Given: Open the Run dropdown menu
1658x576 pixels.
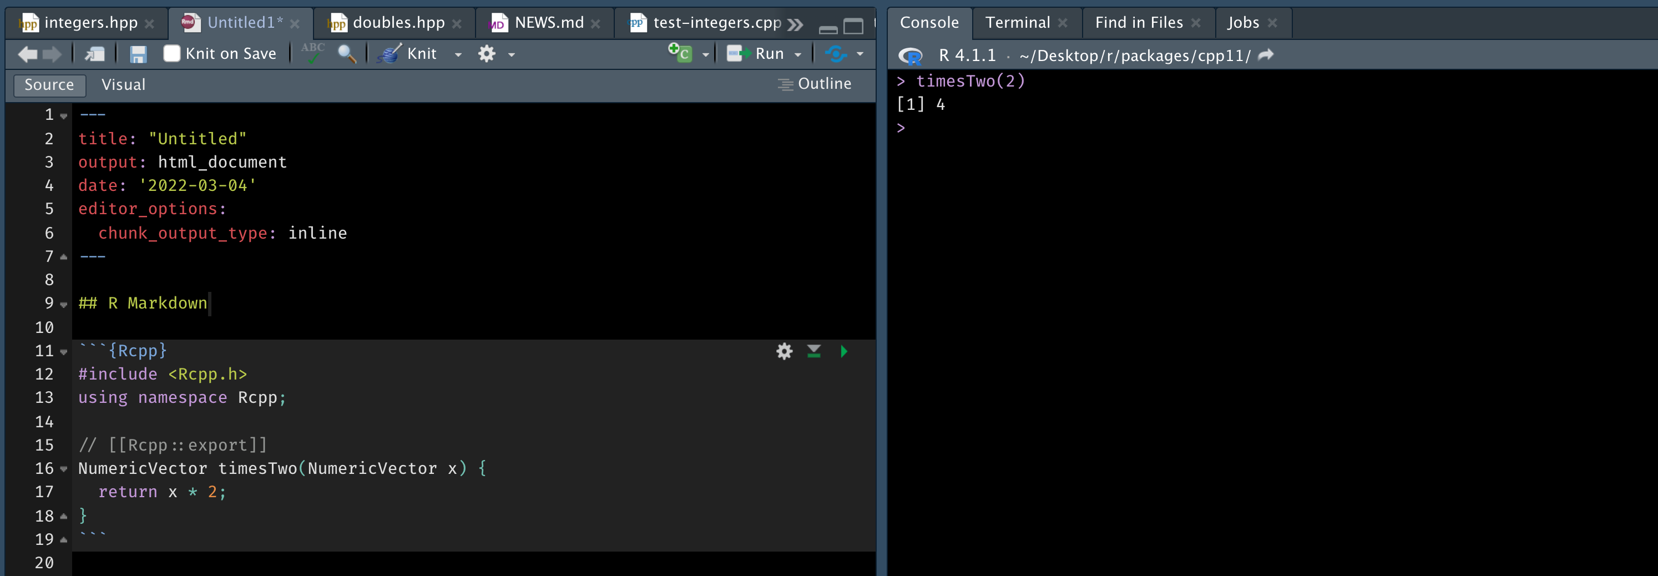Looking at the screenshot, I should coord(798,54).
